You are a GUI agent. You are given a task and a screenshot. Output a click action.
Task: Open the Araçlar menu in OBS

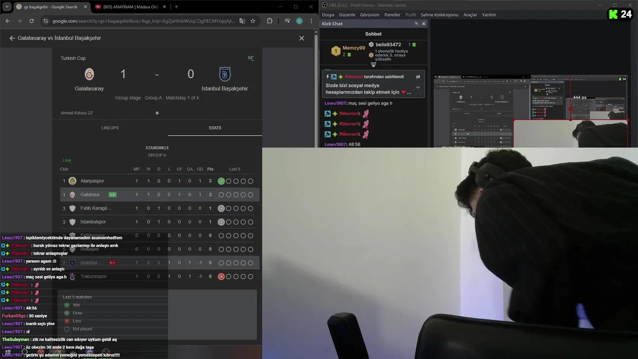click(x=471, y=14)
